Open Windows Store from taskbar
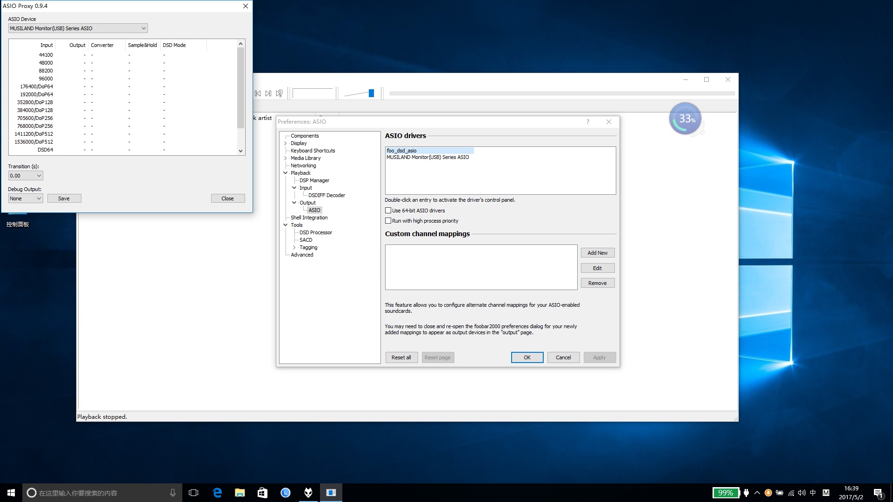Viewport: 893px width, 502px height. pyautogui.click(x=263, y=493)
